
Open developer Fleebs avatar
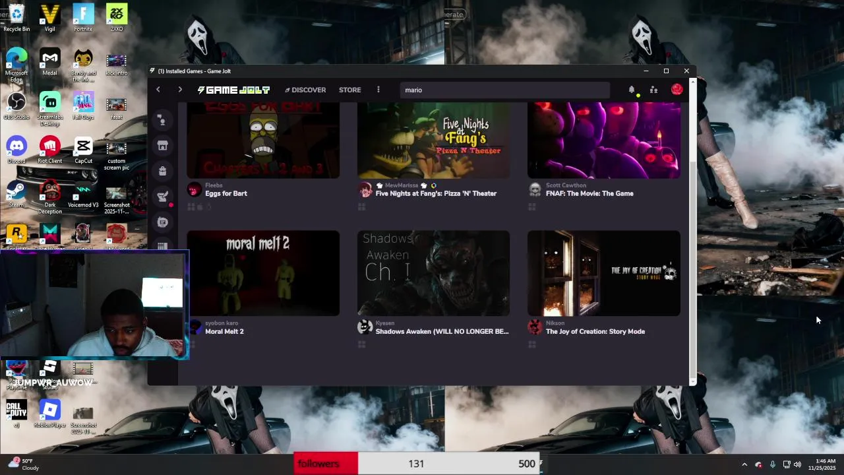coord(194,190)
